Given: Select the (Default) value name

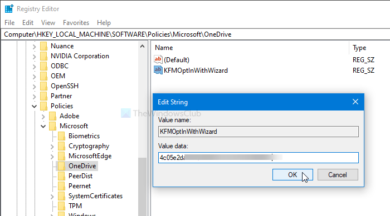Looking at the screenshot, I should (x=177, y=60).
